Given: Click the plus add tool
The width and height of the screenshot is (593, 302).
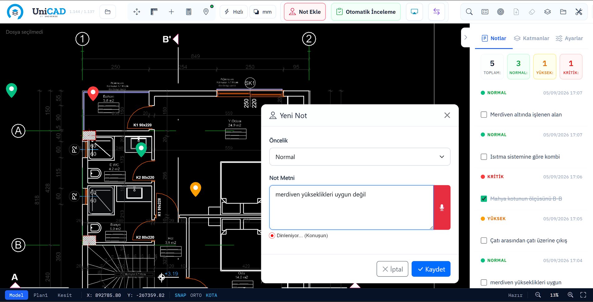Looking at the screenshot, I should (x=171, y=12).
